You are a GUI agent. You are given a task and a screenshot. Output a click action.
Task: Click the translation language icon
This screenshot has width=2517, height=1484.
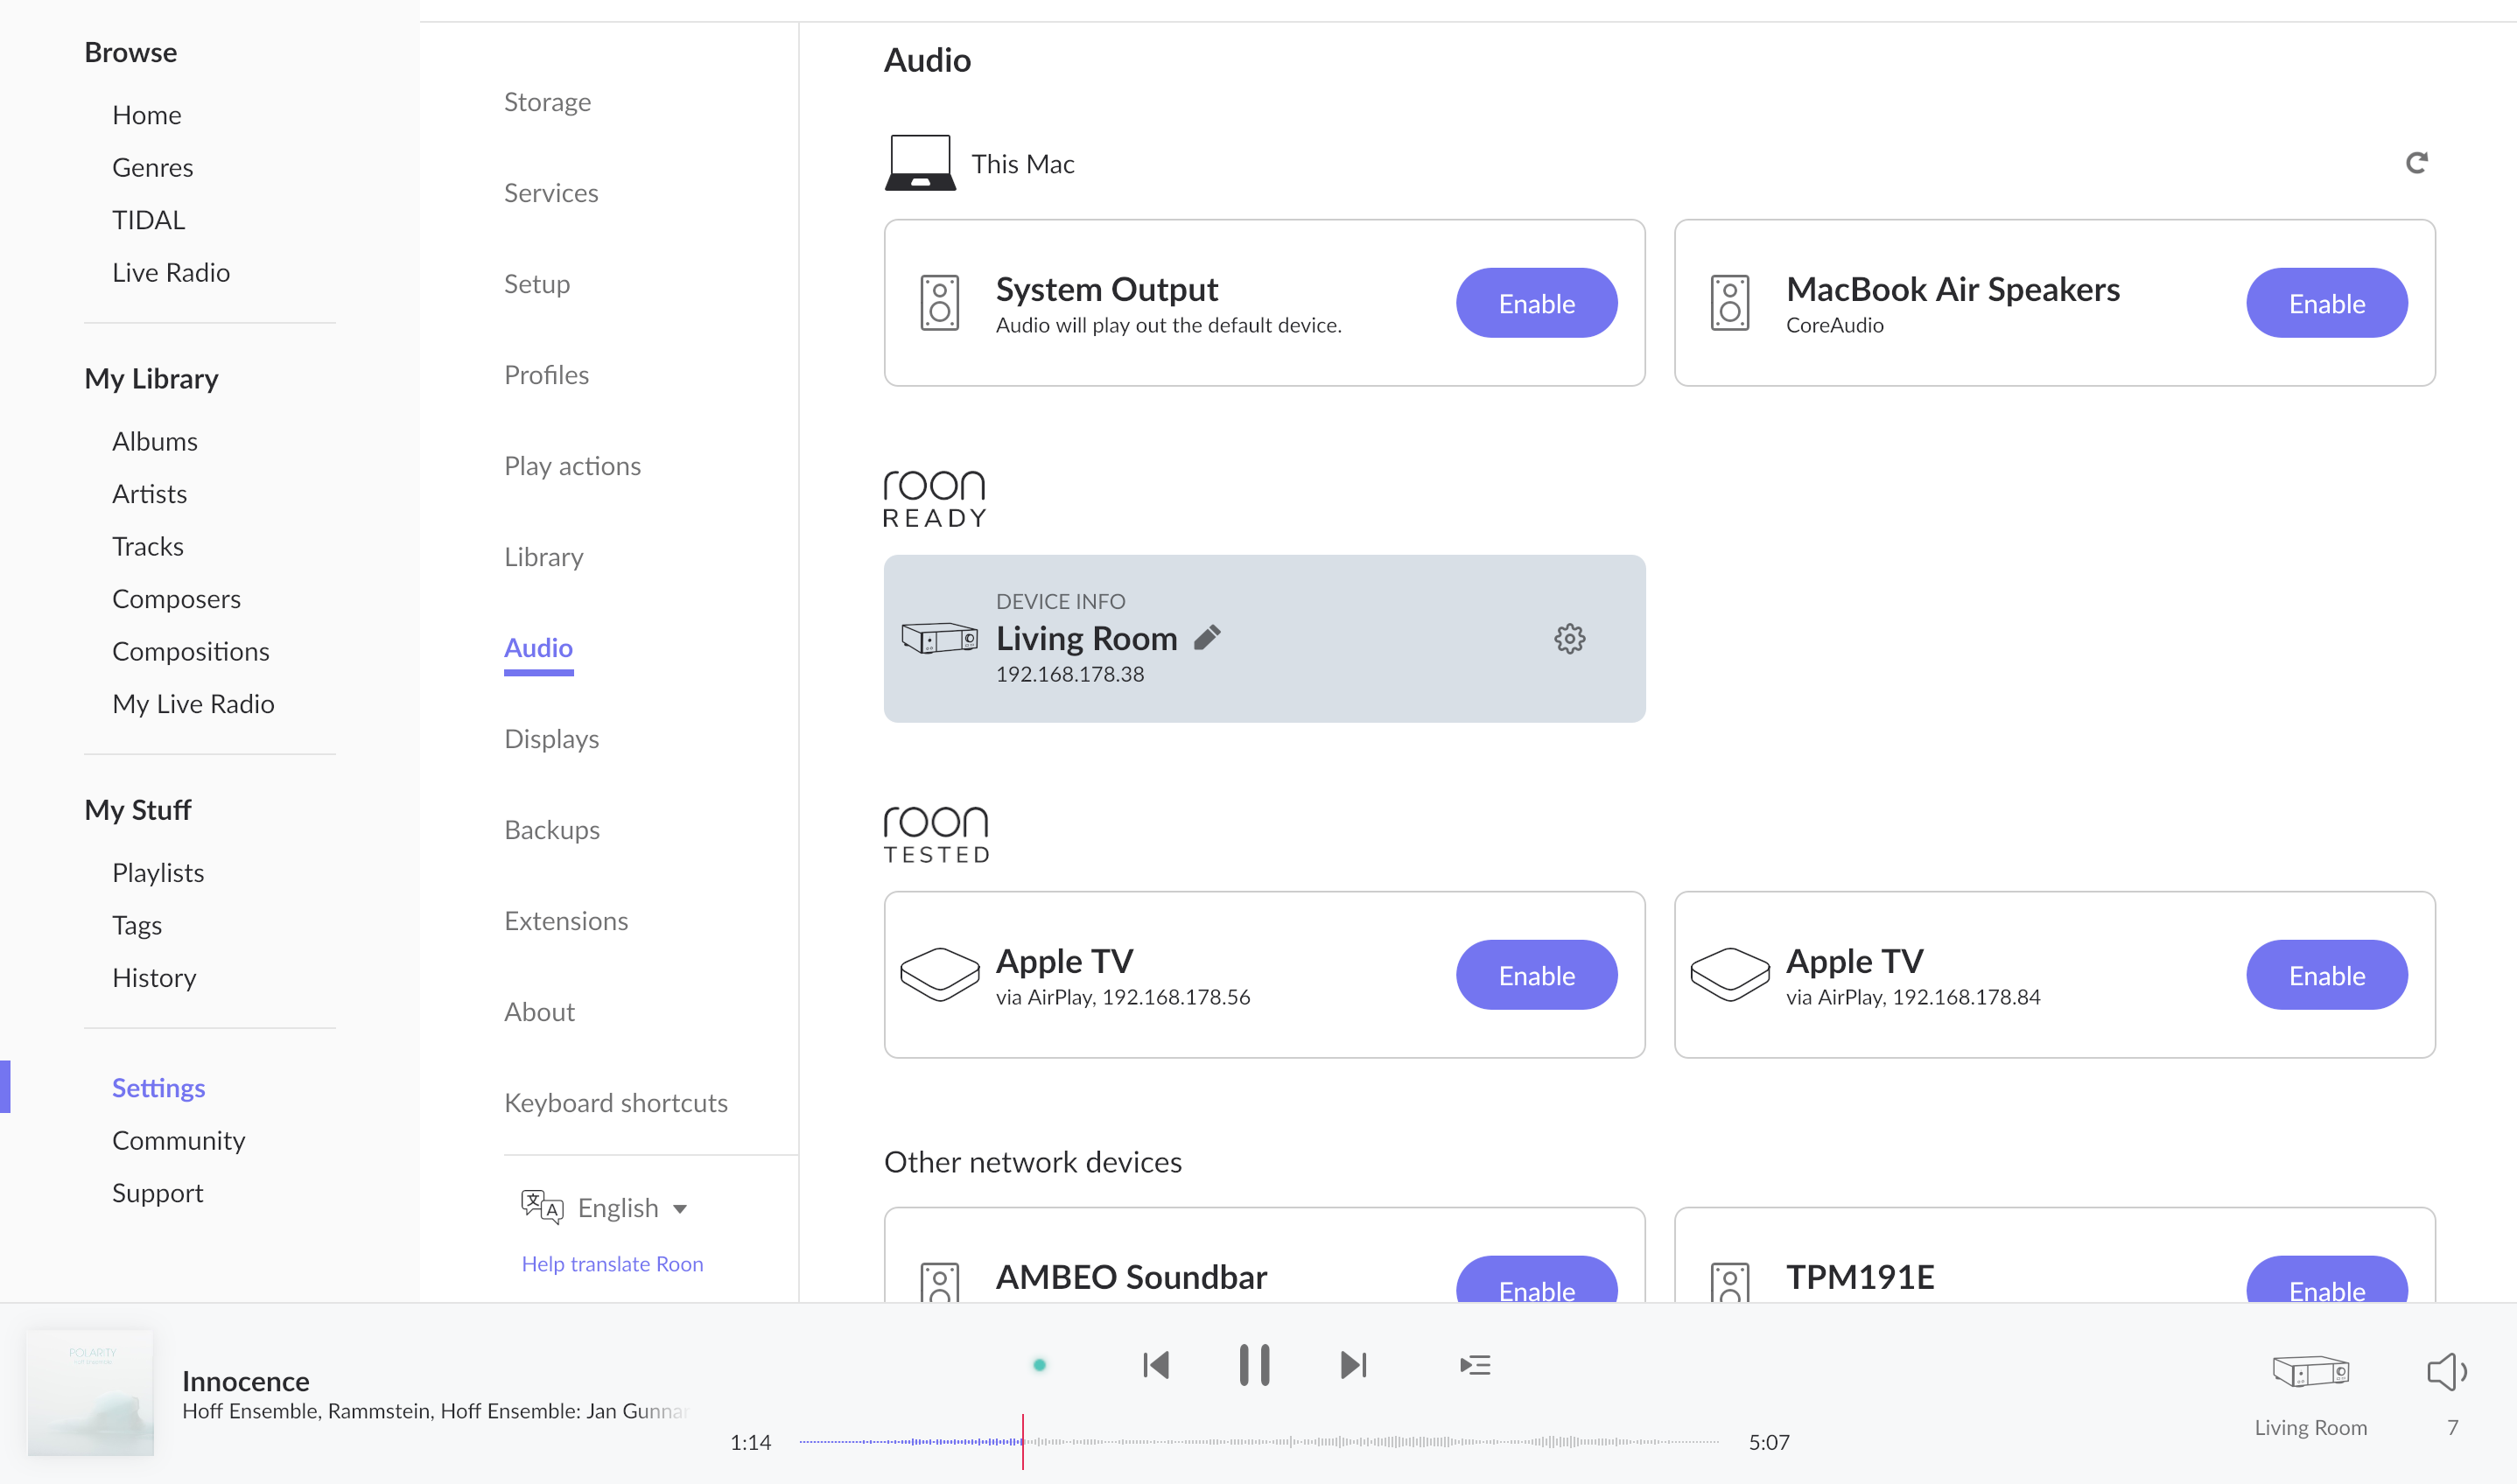point(542,1207)
